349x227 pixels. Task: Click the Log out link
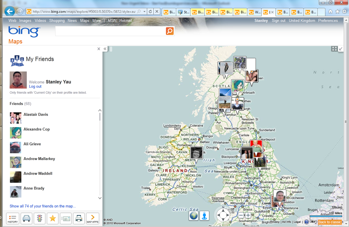35,87
